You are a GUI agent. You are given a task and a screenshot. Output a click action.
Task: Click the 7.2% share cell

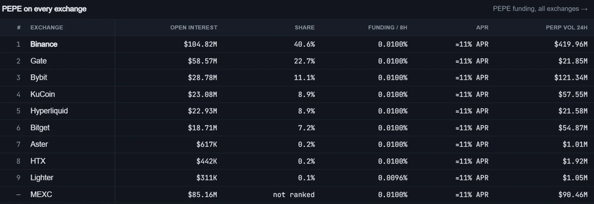[306, 128]
